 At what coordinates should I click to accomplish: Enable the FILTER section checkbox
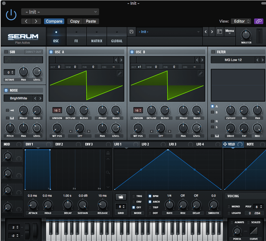[213, 52]
